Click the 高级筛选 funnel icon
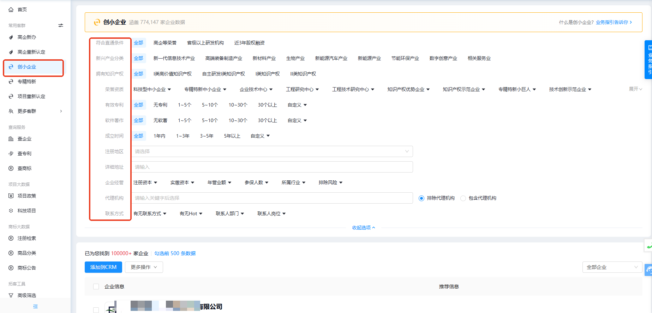 tap(11, 295)
